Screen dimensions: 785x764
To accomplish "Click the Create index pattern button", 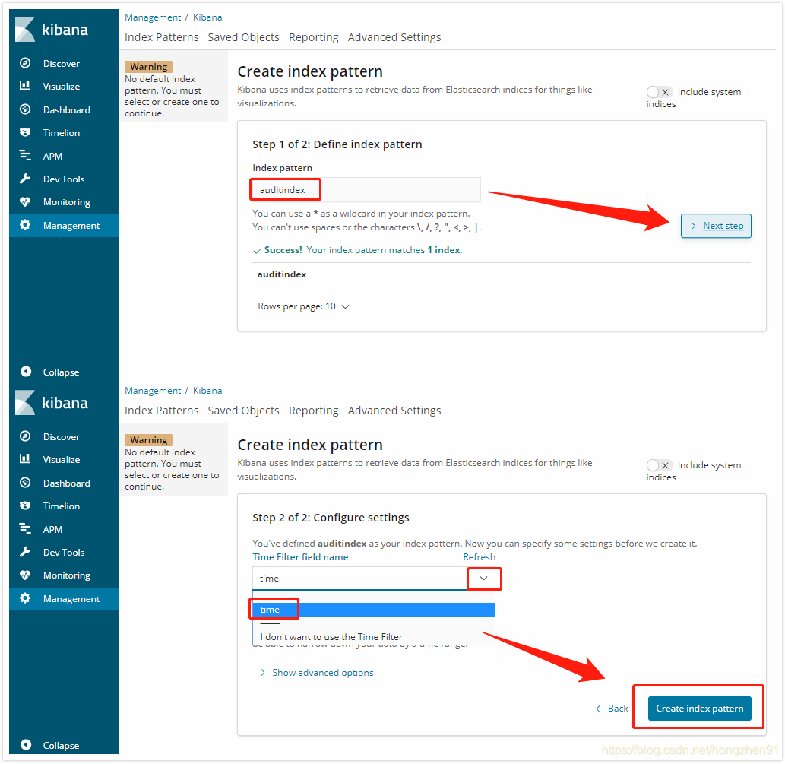I will pos(699,709).
